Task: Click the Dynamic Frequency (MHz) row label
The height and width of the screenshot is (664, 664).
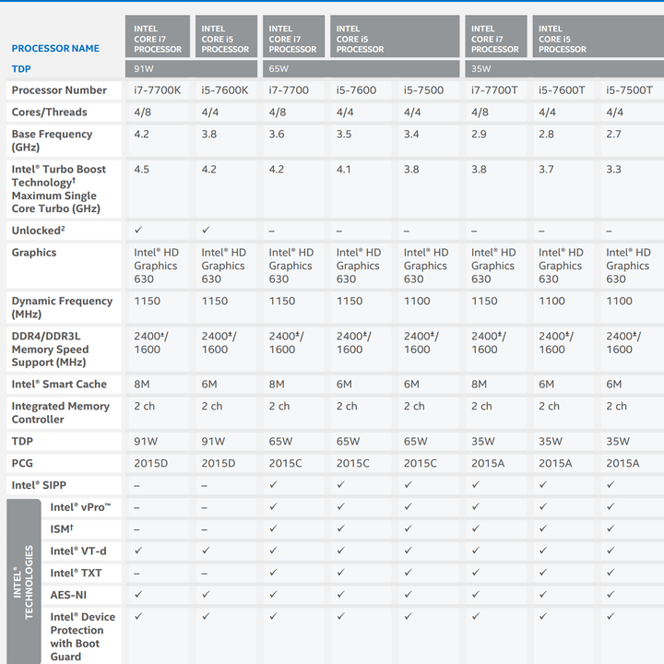Action: [63, 307]
